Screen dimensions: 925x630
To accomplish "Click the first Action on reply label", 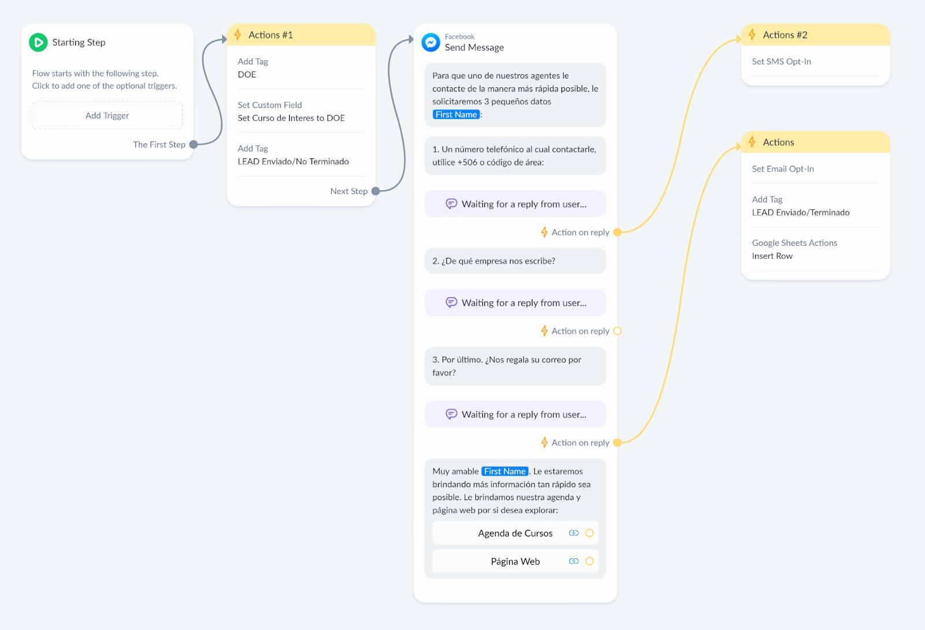I will coord(580,232).
